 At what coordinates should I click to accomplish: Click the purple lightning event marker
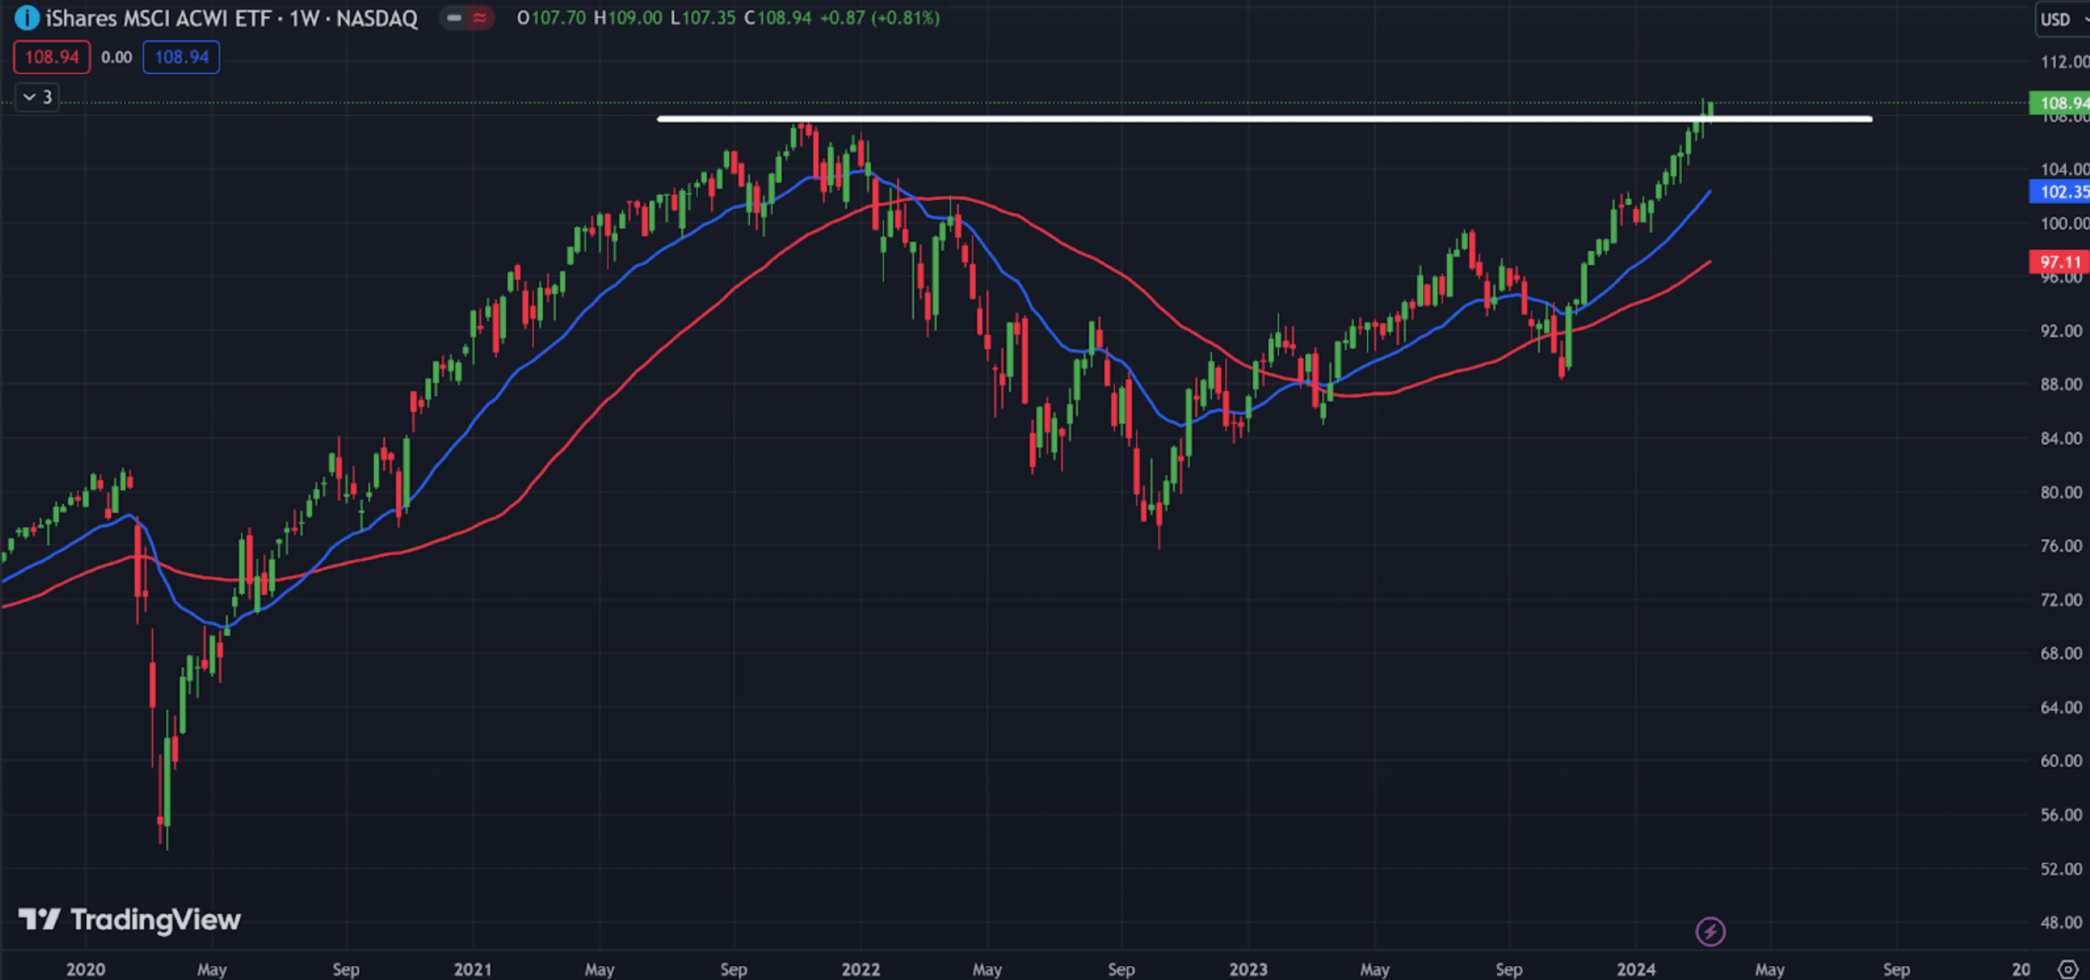point(1710,931)
